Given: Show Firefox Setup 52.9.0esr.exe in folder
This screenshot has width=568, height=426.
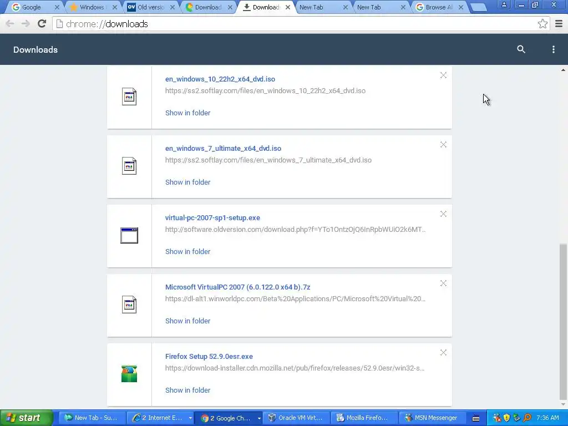Looking at the screenshot, I should (x=187, y=390).
